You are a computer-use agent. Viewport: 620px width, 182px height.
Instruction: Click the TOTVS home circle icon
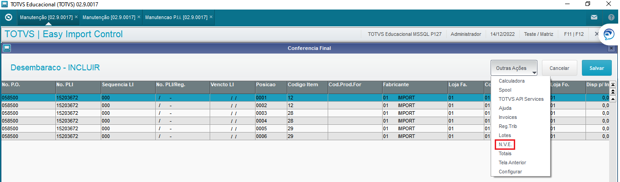click(8, 17)
